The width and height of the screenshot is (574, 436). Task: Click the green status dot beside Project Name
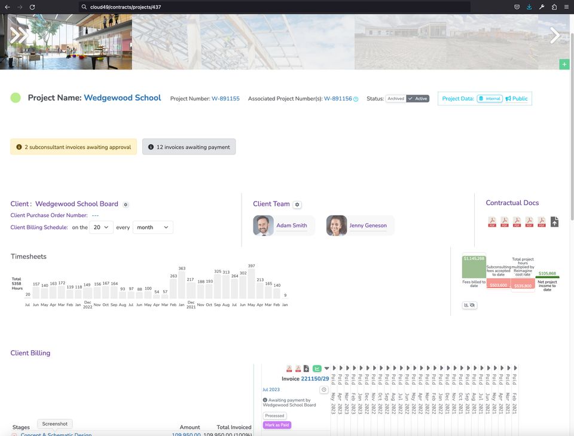point(14,97)
